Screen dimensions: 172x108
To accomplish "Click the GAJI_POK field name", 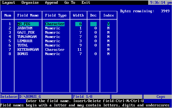I will click(x=26, y=33).
